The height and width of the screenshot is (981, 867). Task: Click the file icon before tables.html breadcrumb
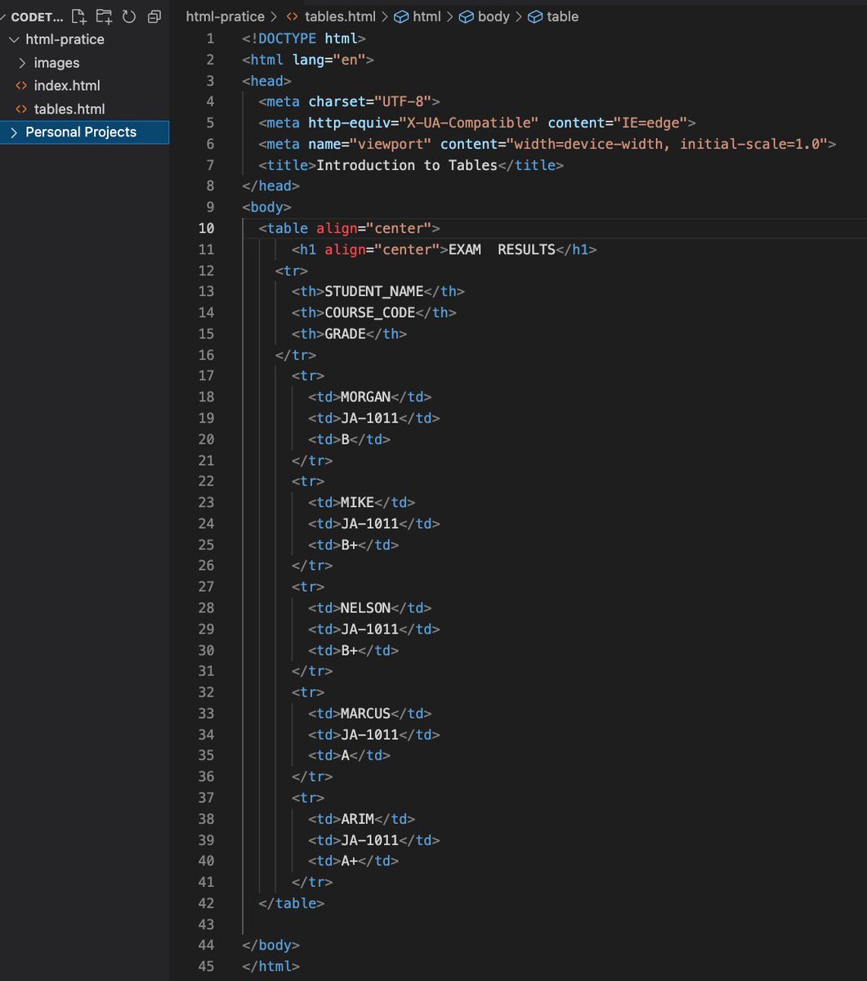point(292,16)
